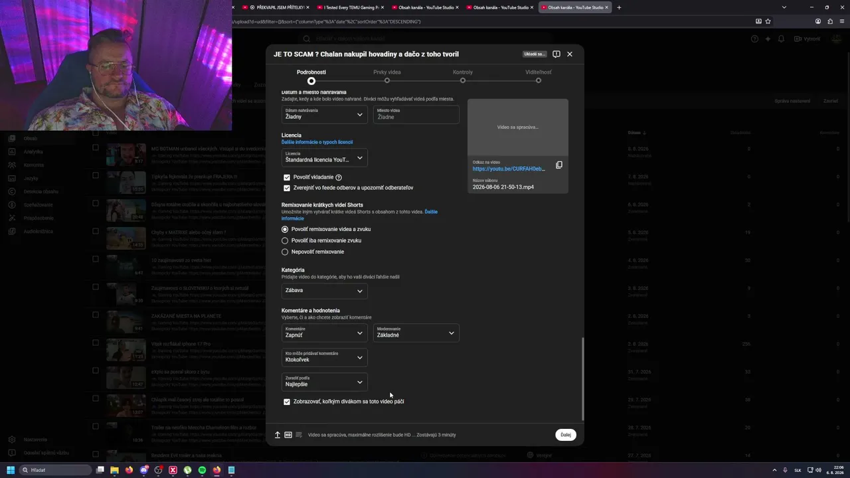Open Analytika in the Studio sidebar
This screenshot has width=850, height=478.
pyautogui.click(x=33, y=151)
